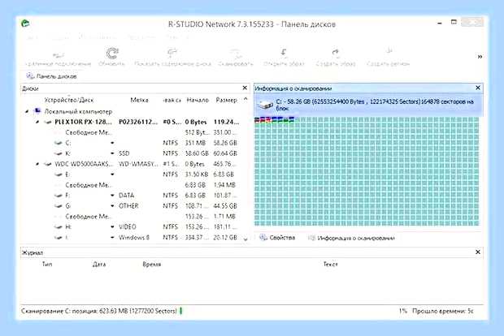Select the Локальный компьютер computer icon
The image size is (504, 336).
click(37, 111)
